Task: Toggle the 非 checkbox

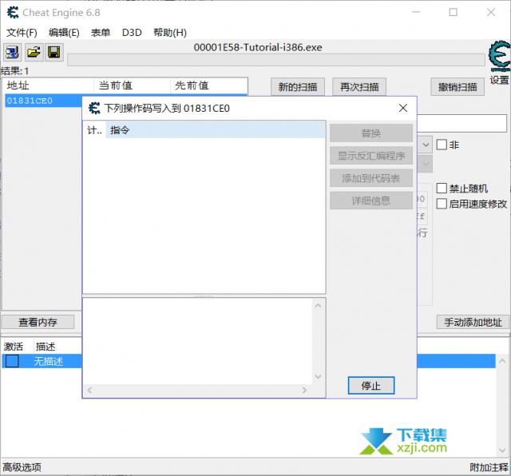Action: (442, 145)
